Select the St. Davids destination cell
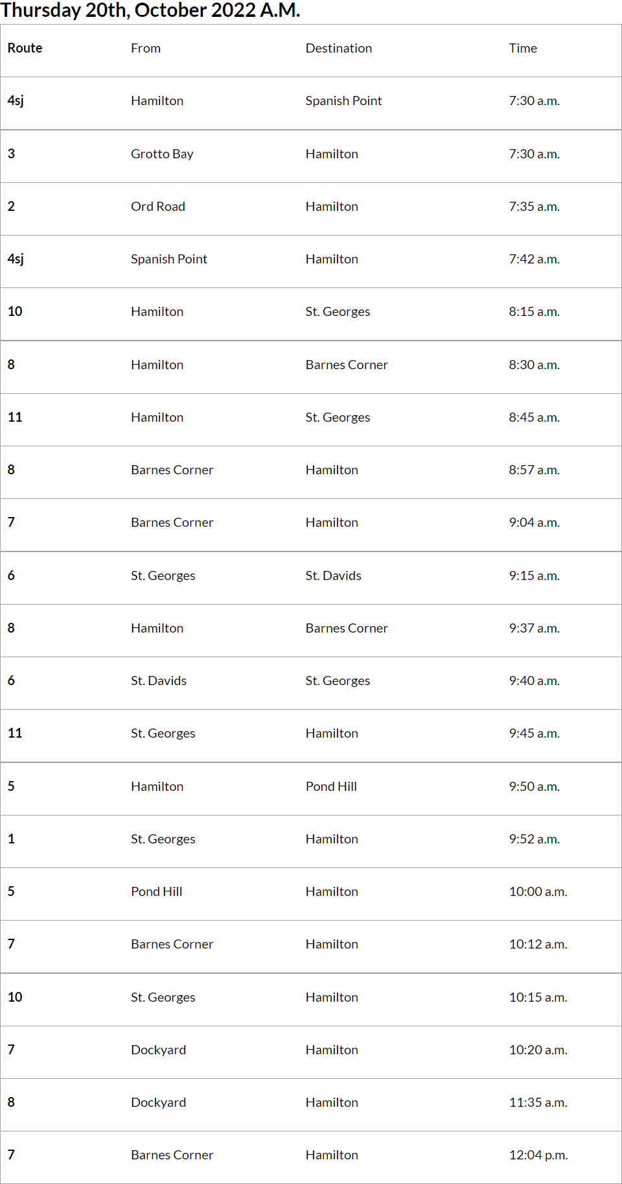Screen dimensions: 622x1184 coord(333,576)
